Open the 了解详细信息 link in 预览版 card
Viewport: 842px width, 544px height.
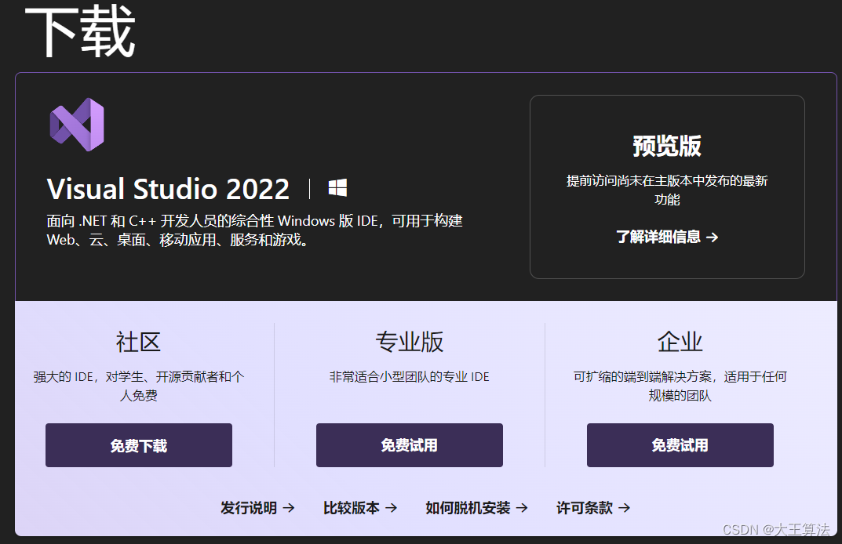coord(667,237)
